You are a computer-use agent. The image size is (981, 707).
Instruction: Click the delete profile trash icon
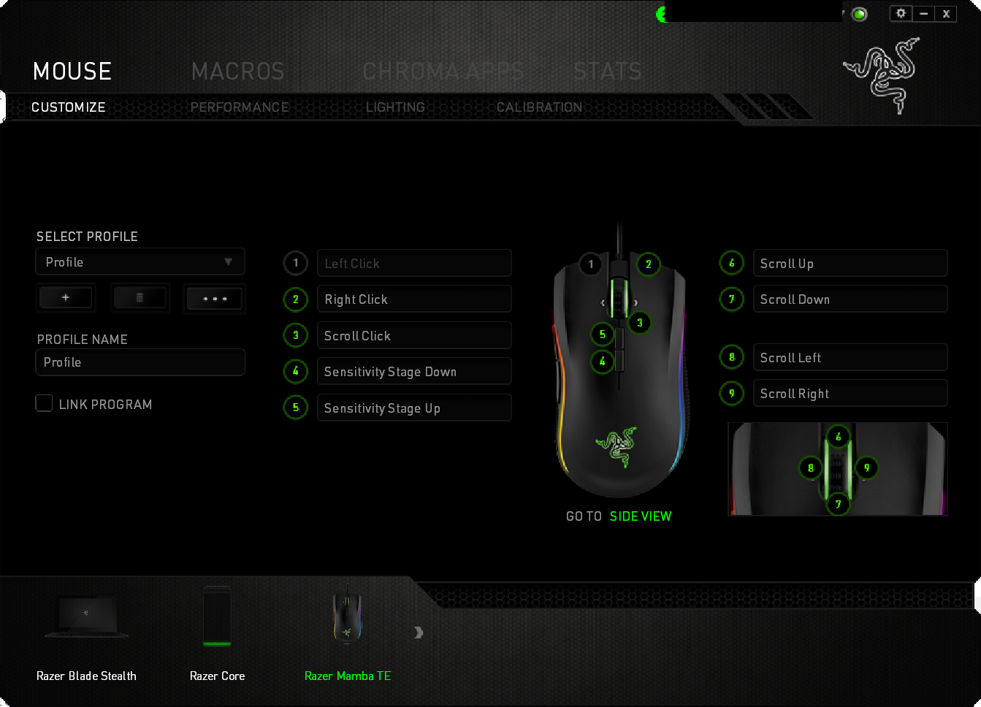[140, 298]
